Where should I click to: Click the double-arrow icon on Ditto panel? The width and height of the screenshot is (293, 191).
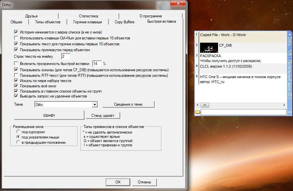pyautogui.click(x=289, y=112)
